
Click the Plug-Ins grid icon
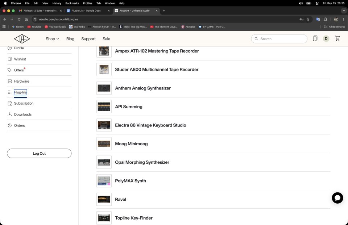click(9, 92)
